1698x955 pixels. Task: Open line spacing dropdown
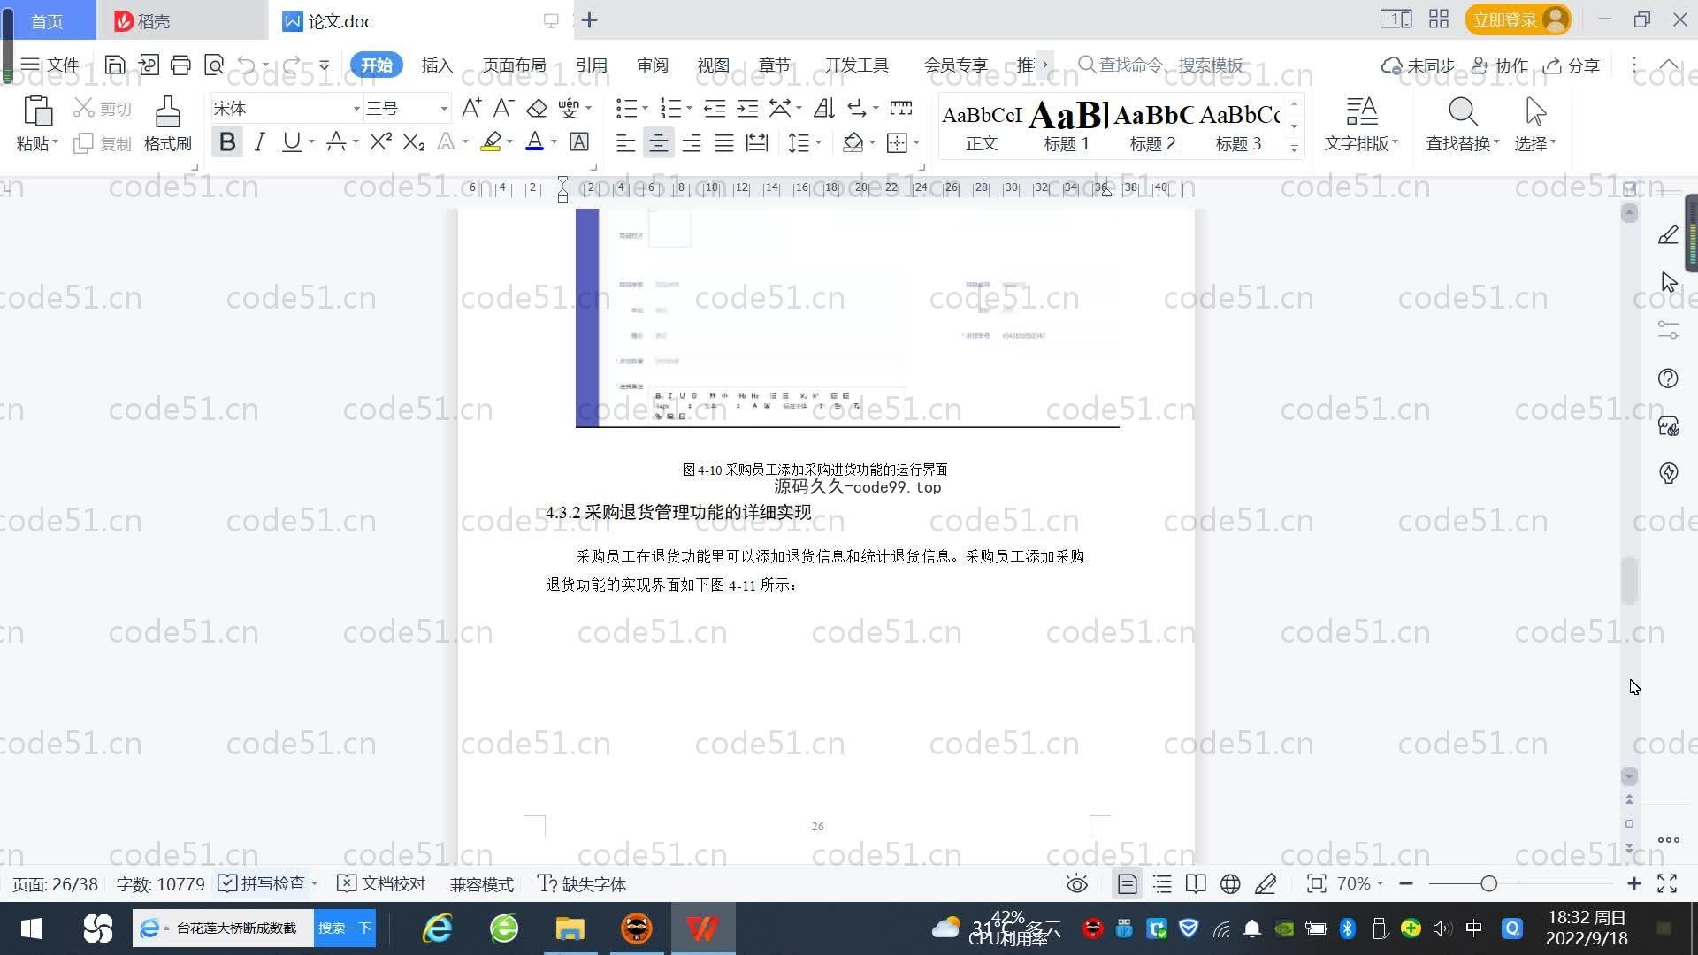pos(819,142)
